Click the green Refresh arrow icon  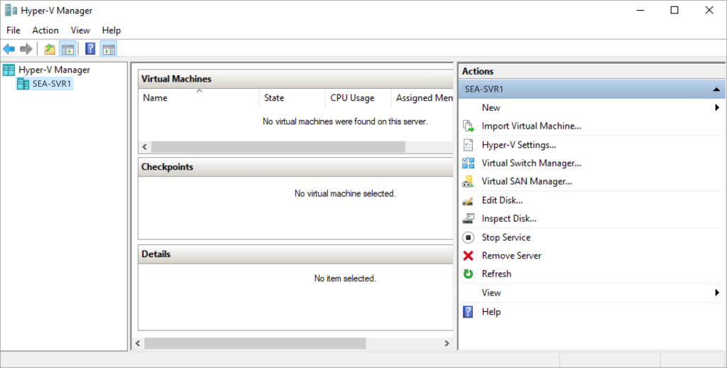tap(469, 274)
